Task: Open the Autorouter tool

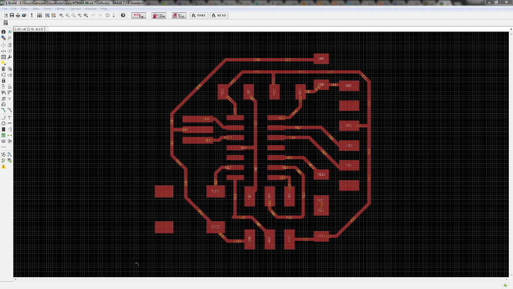Action: tap(9, 154)
